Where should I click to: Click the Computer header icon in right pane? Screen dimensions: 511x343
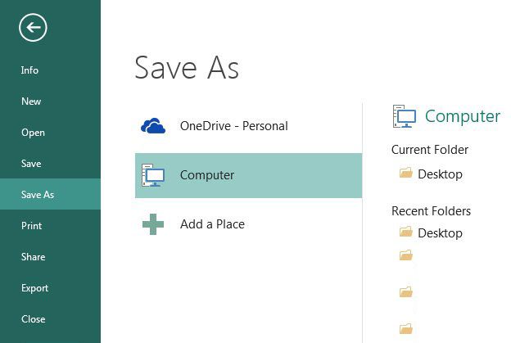click(x=405, y=116)
